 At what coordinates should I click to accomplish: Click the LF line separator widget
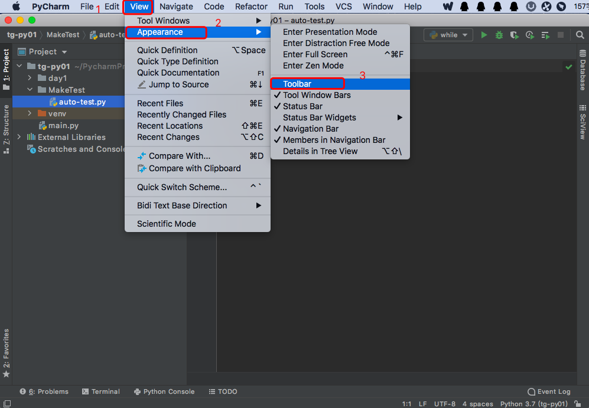click(x=422, y=404)
